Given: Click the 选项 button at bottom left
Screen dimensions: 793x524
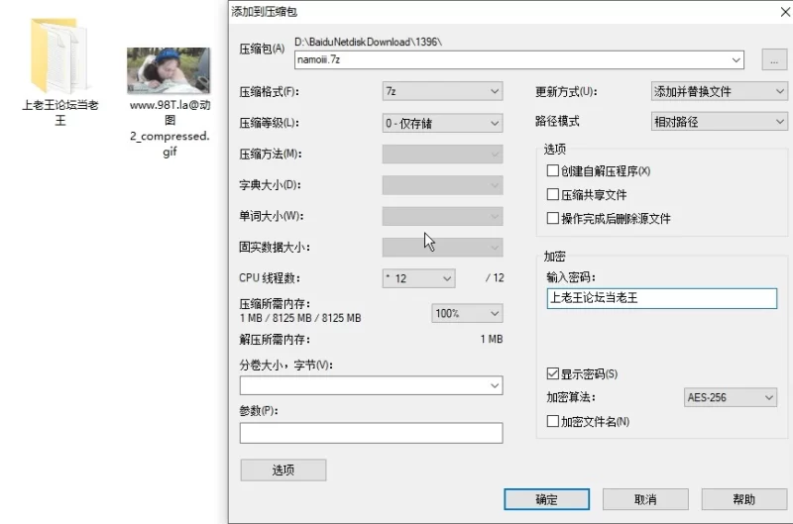Looking at the screenshot, I should point(283,470).
